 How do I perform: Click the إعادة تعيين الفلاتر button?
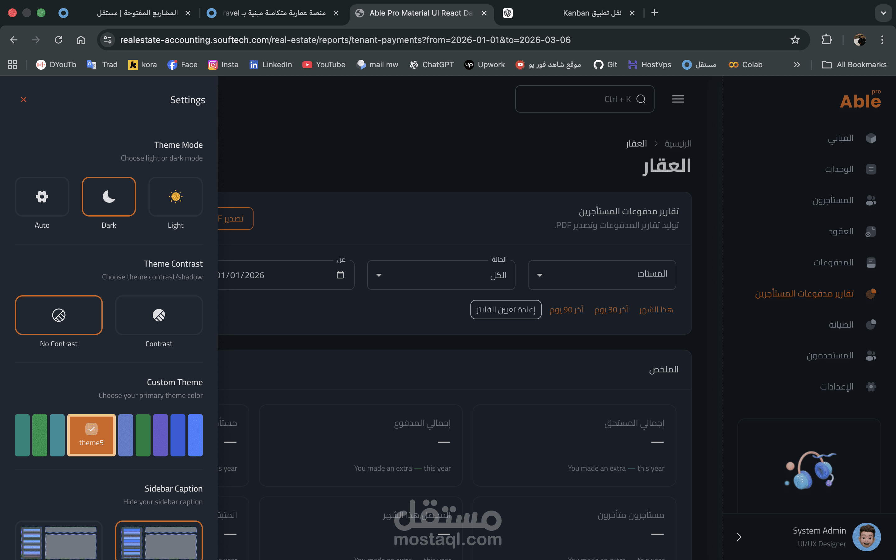point(506,310)
